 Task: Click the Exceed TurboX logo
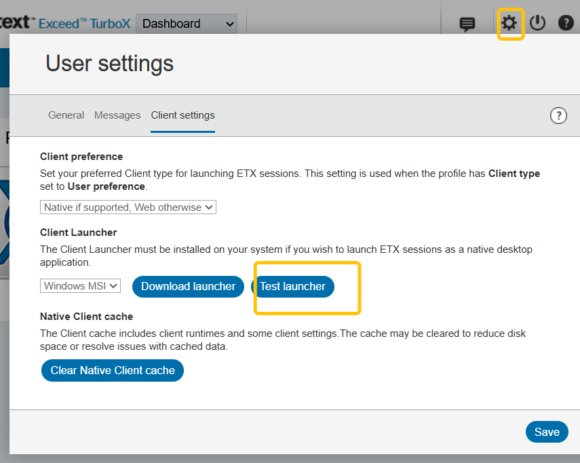coord(66,23)
